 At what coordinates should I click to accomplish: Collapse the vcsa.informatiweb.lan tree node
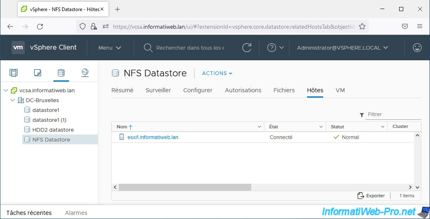point(6,90)
